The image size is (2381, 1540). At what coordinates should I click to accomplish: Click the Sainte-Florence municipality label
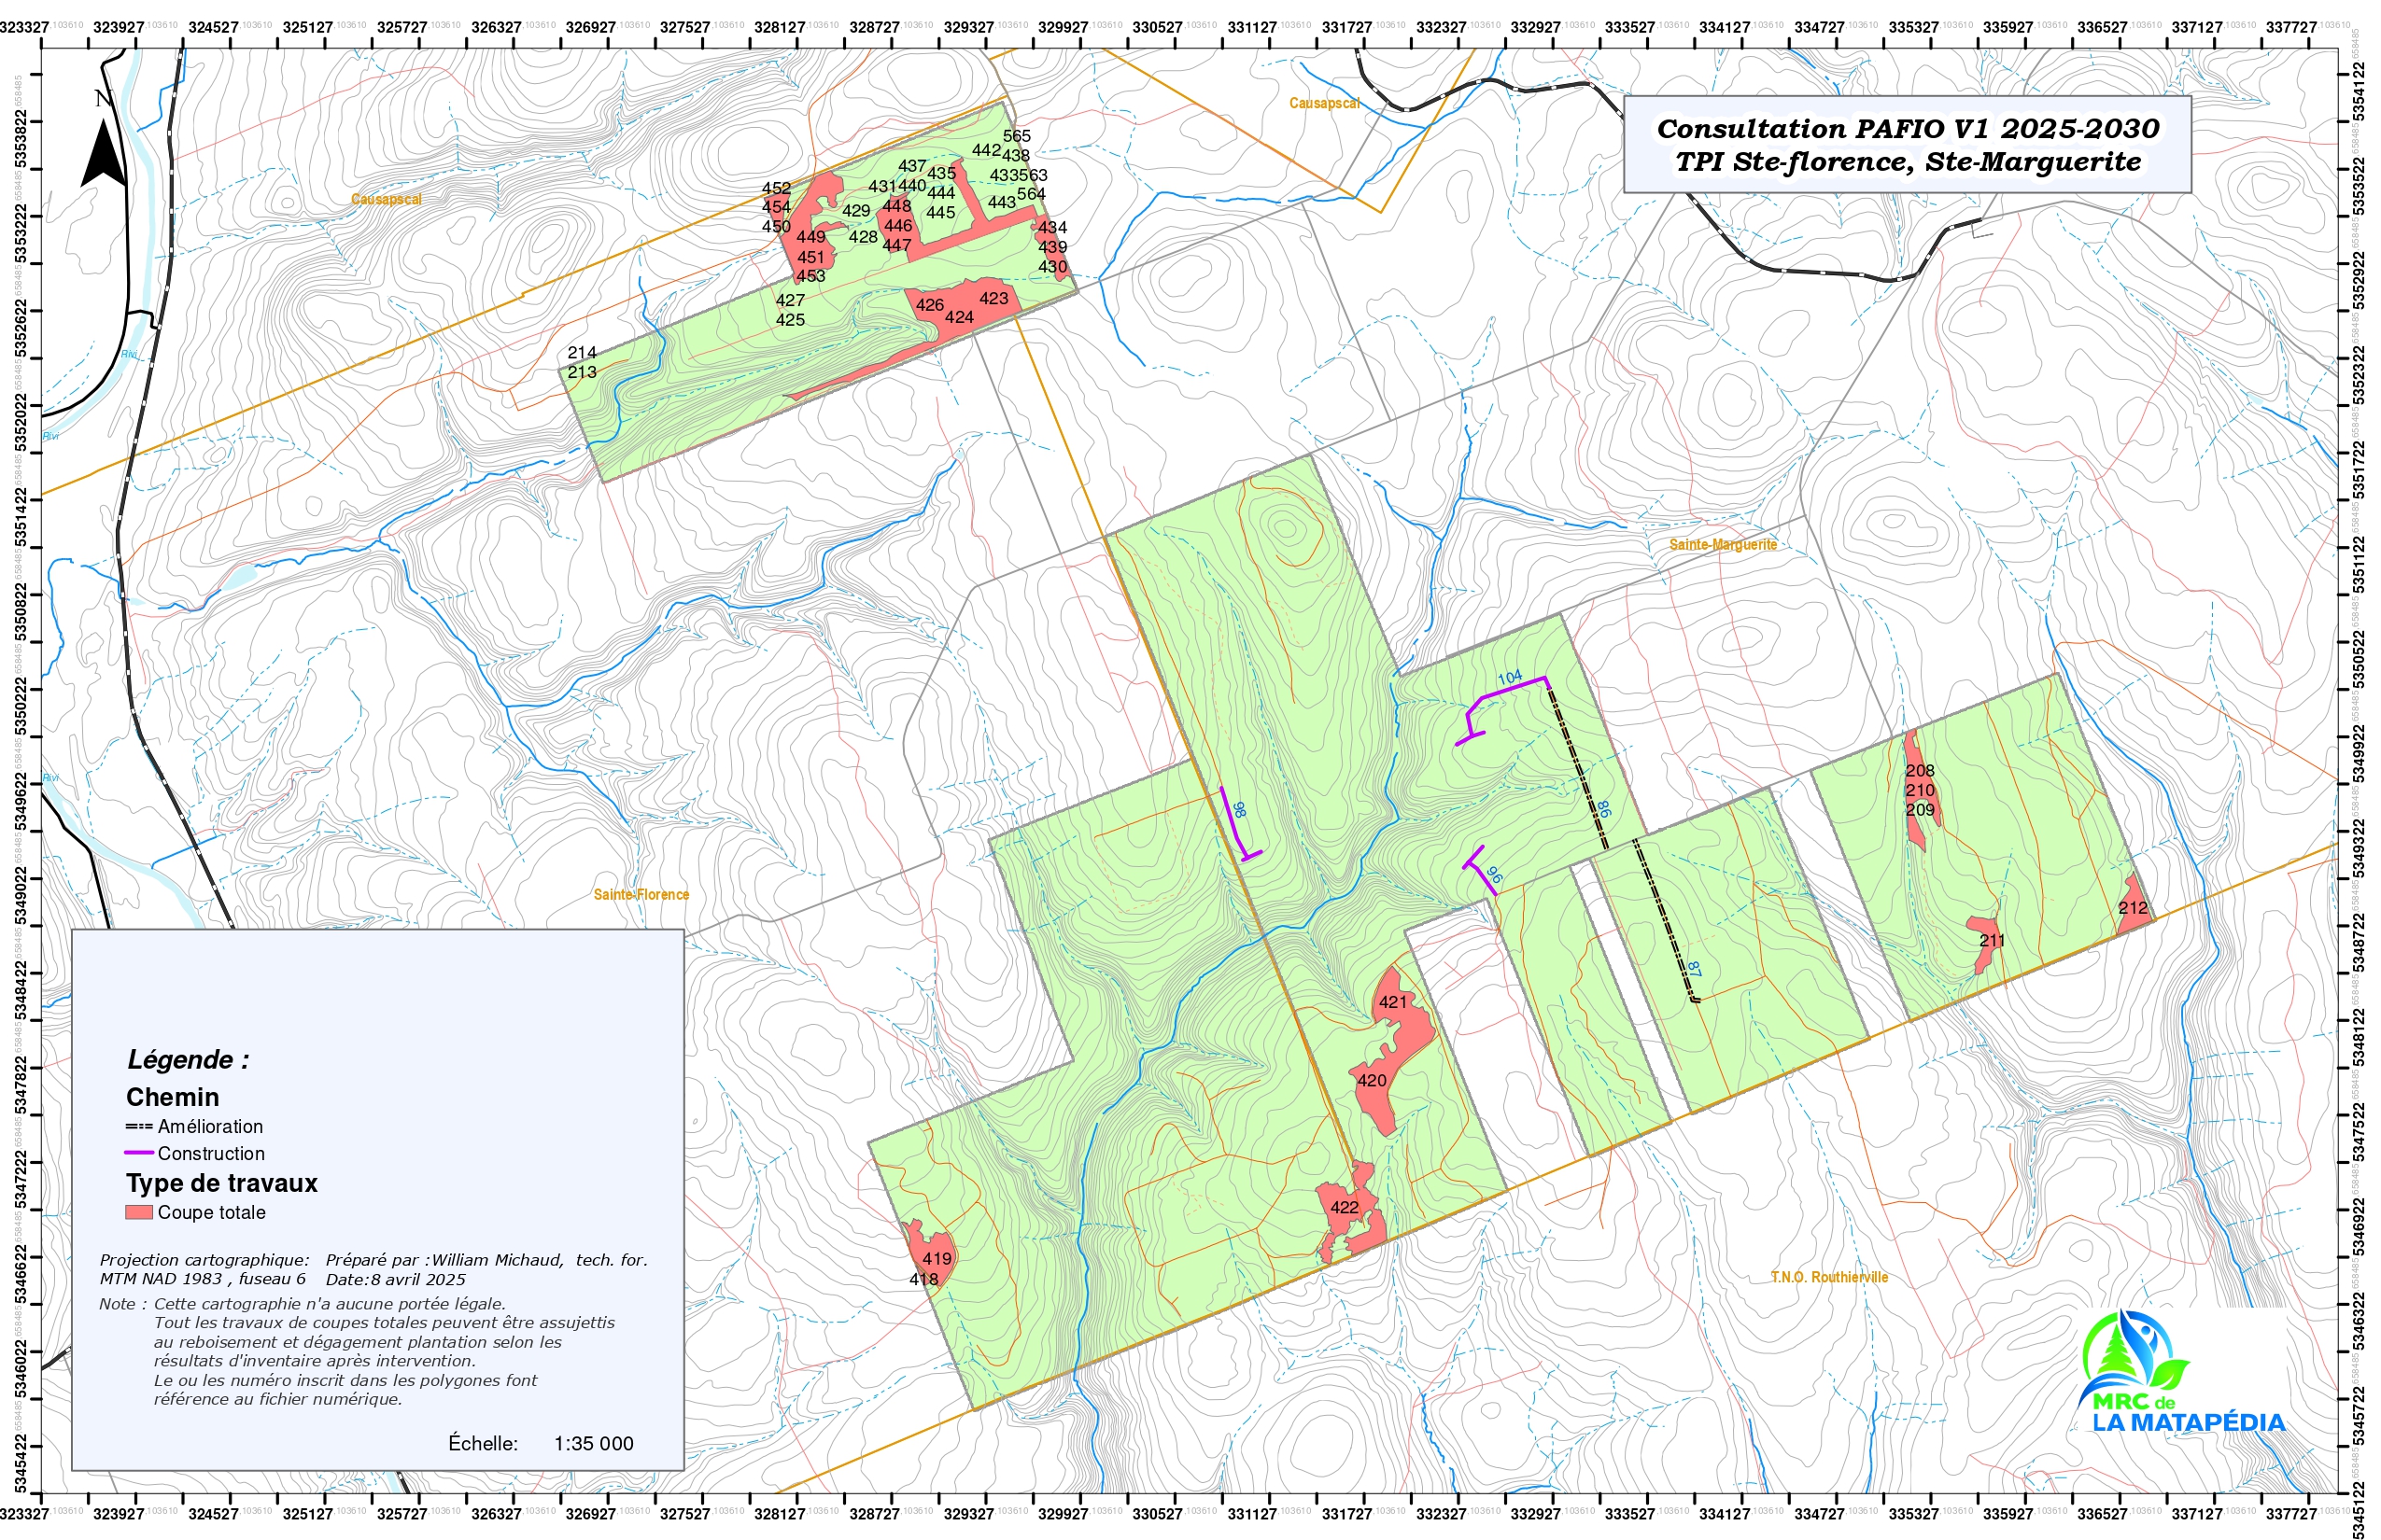point(641,895)
